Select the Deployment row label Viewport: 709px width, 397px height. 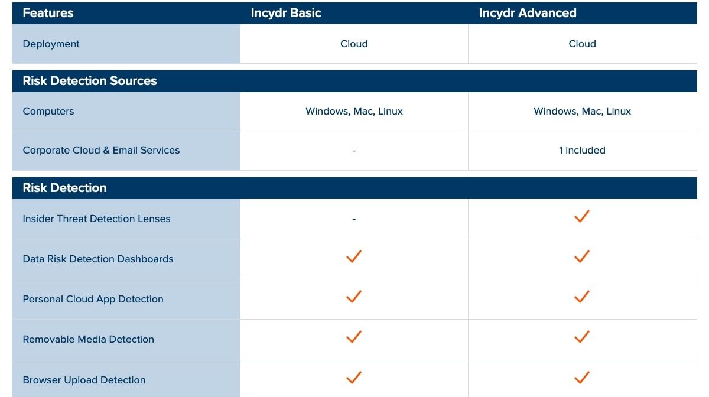pos(51,44)
